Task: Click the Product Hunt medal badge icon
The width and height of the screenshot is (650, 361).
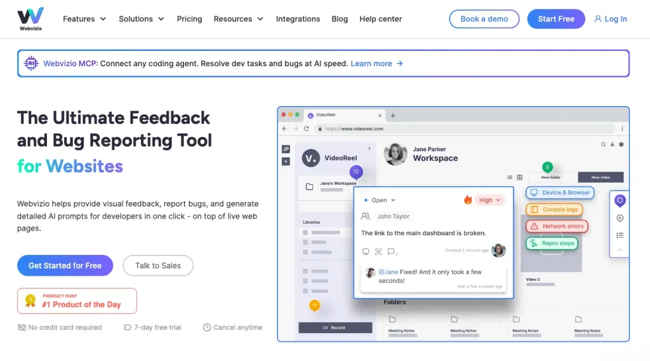Action: (30, 301)
